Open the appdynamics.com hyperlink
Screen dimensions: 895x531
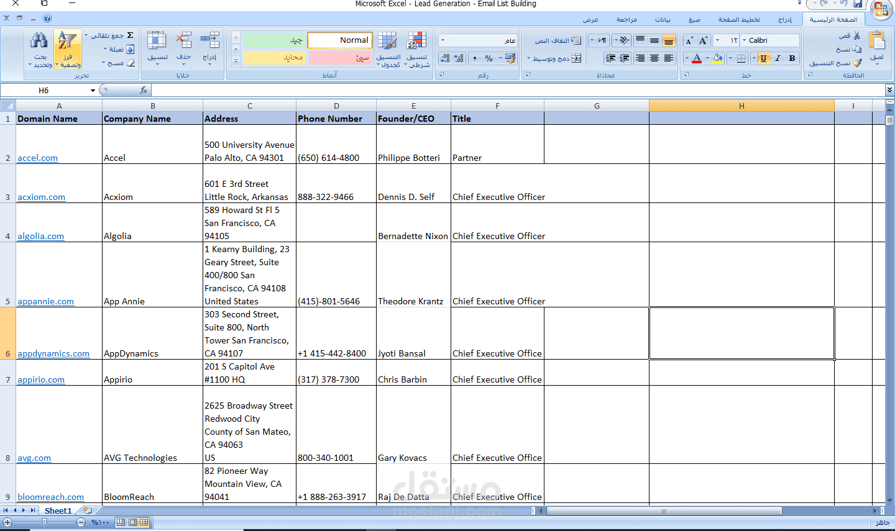(x=53, y=353)
